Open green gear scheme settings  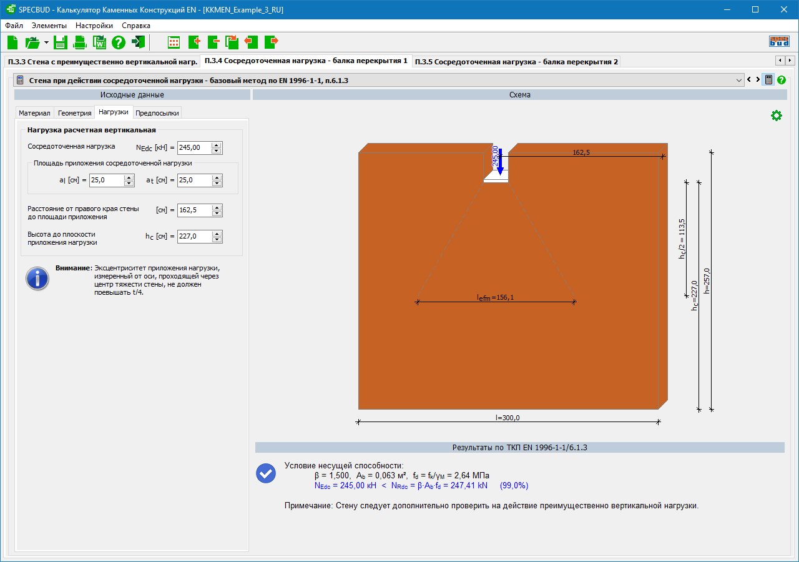[776, 116]
